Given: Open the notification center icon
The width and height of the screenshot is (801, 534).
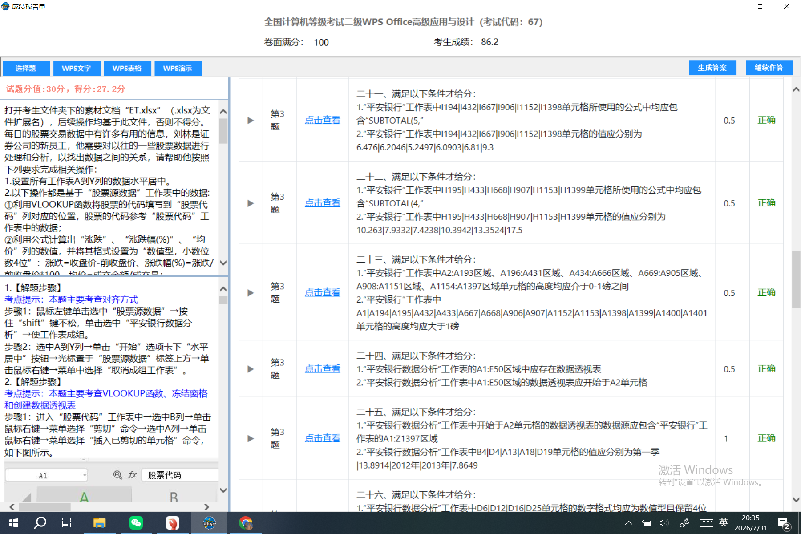Looking at the screenshot, I should coord(784,523).
